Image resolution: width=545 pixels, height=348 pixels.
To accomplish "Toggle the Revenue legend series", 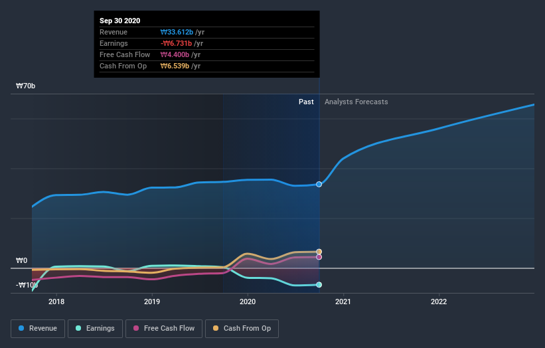I will point(38,329).
